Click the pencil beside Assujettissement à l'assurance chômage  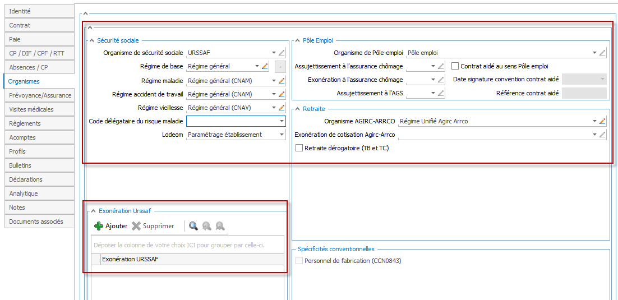(441, 67)
